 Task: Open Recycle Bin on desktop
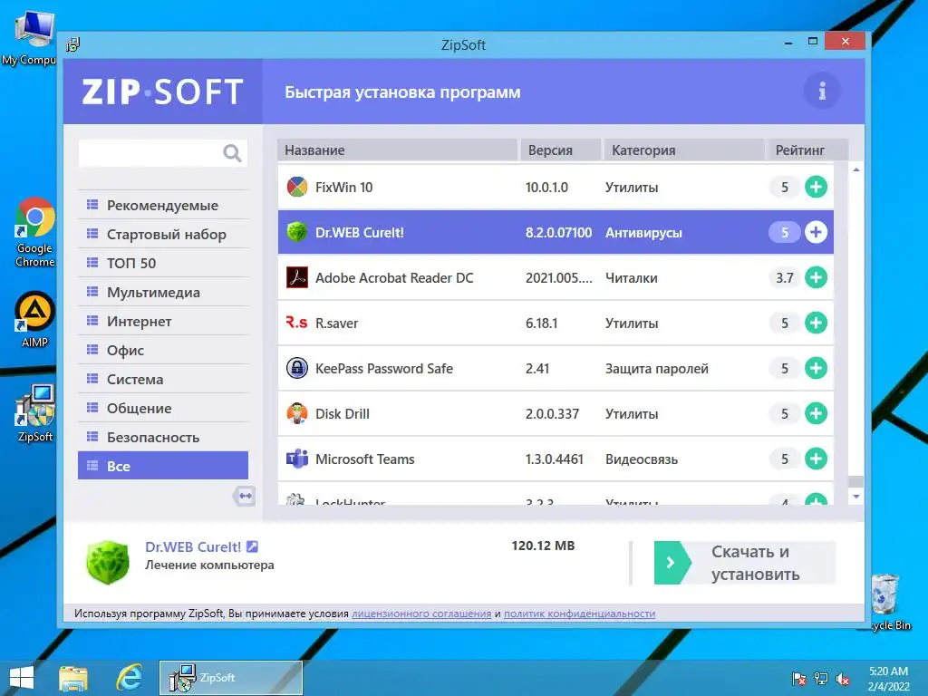coord(886,602)
